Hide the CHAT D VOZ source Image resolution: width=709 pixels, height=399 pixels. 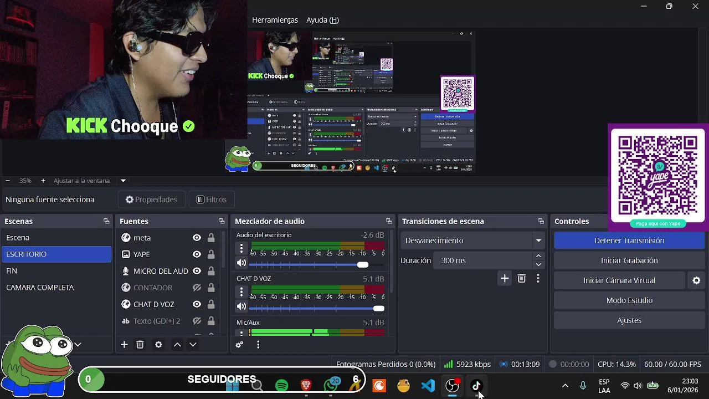[x=197, y=304]
